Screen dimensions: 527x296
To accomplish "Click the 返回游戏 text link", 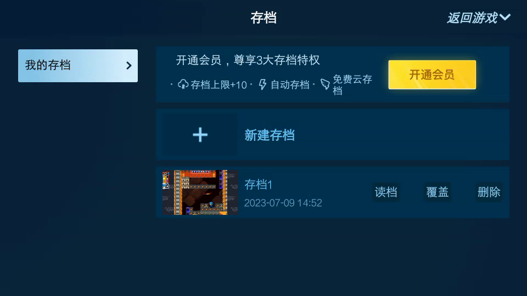I will (x=472, y=18).
